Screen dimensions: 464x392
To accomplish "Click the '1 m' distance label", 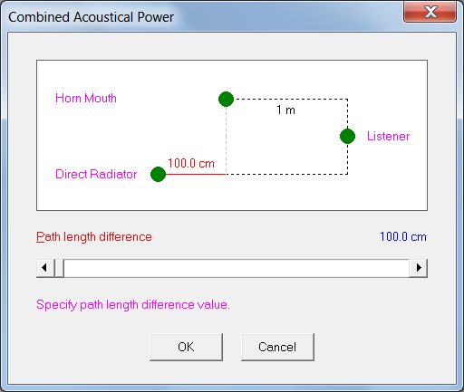I will (x=285, y=110).
